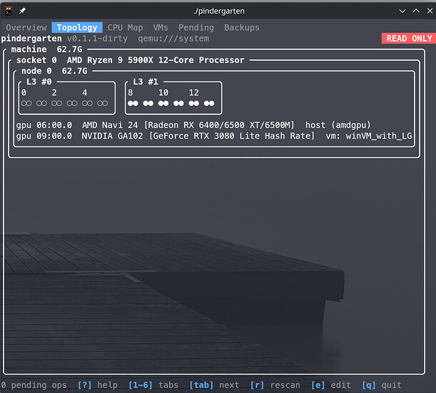Click the qemu:///system connection URI
Screen dimensions: 436x393
[x=173, y=39]
